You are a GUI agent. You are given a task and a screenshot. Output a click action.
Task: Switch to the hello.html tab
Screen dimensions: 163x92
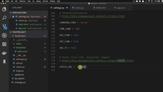pyautogui.click(x=101, y=8)
